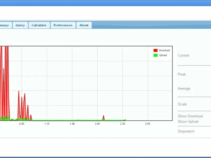Go to the partially visible Summary tab
Image resolution: width=211 pixels, height=158 pixels.
coord(5,25)
